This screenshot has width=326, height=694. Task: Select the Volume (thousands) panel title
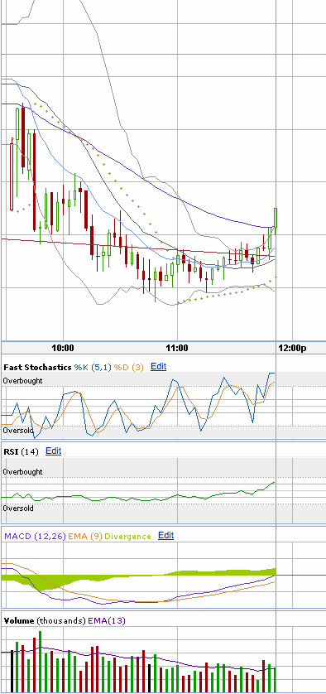(x=45, y=621)
